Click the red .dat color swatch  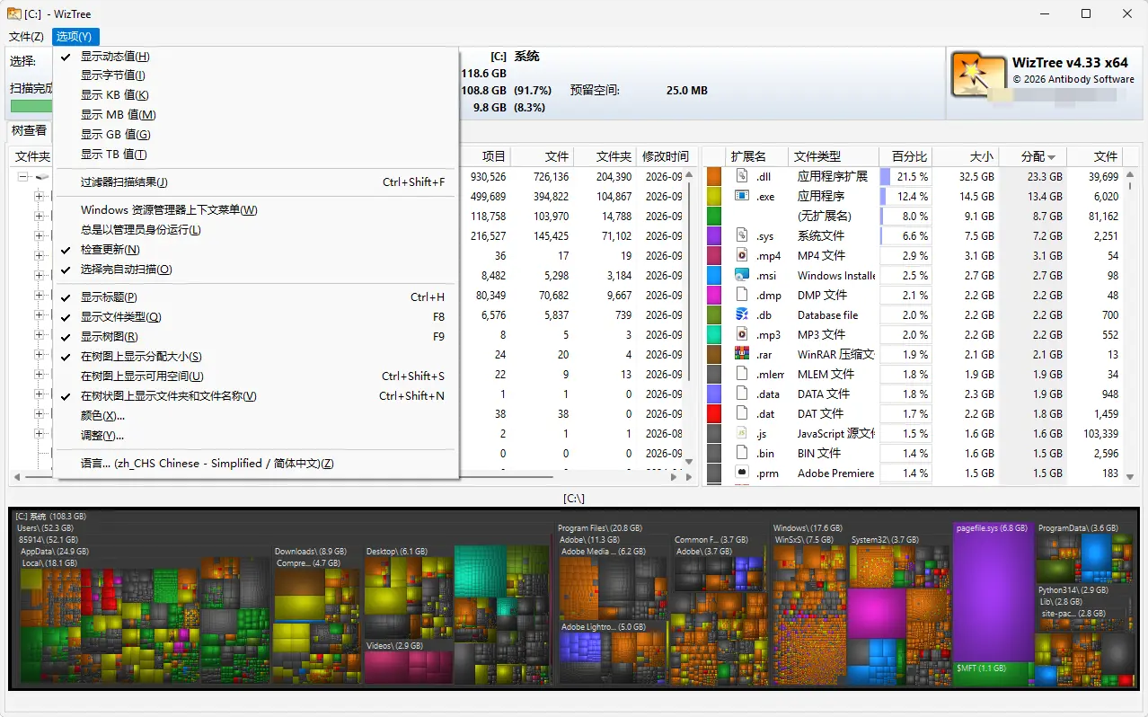tap(714, 413)
